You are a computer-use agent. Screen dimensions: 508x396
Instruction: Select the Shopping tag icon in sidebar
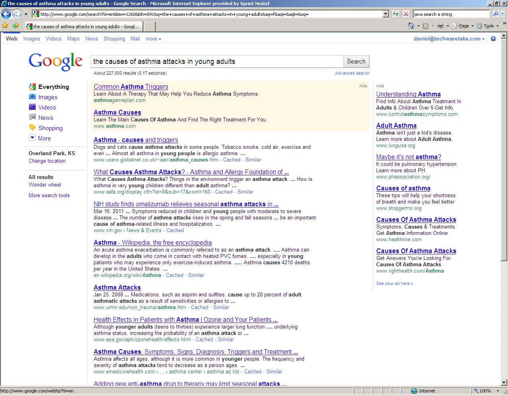[33, 128]
